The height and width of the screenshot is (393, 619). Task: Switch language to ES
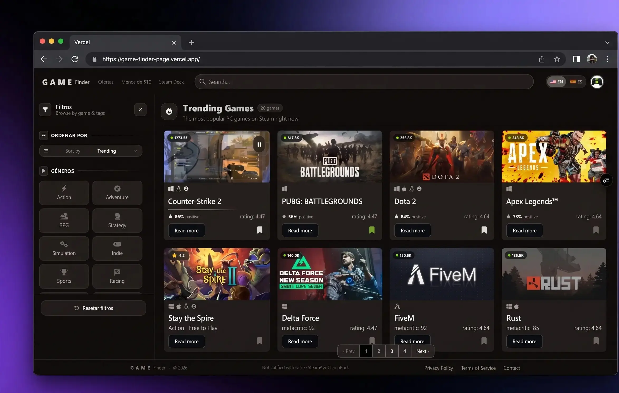pyautogui.click(x=576, y=82)
